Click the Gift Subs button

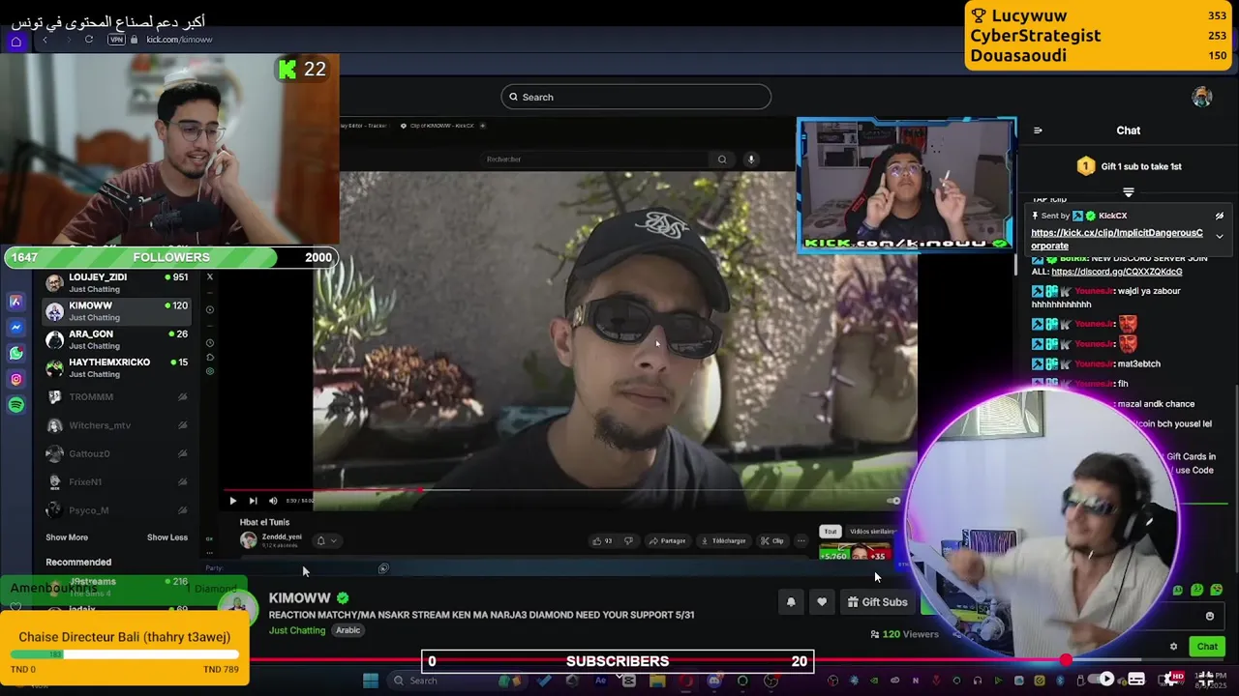click(x=878, y=602)
